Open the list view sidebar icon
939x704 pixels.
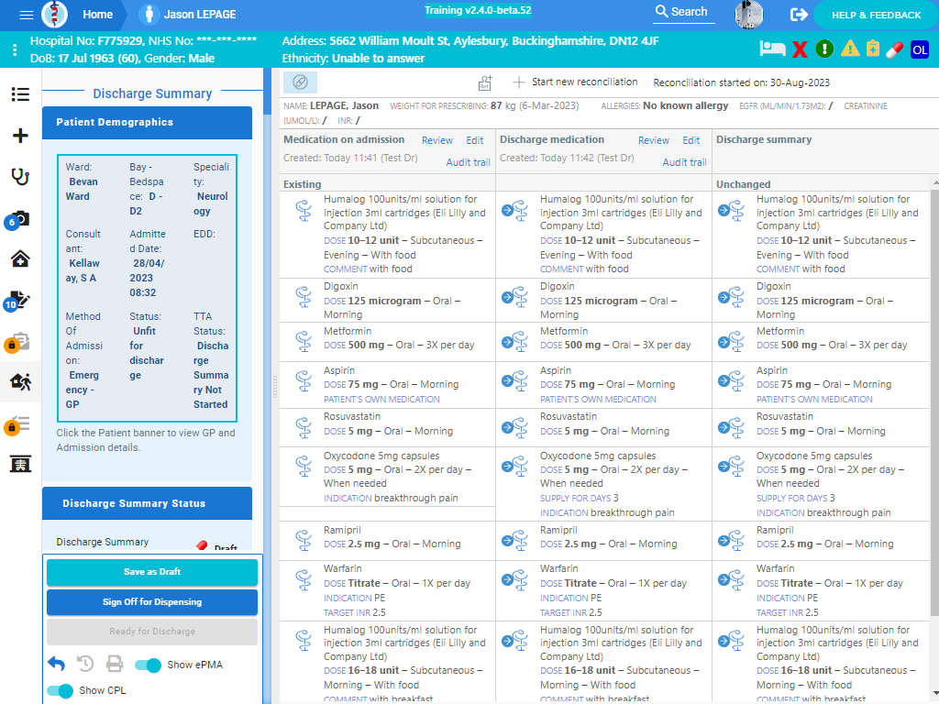coord(20,94)
